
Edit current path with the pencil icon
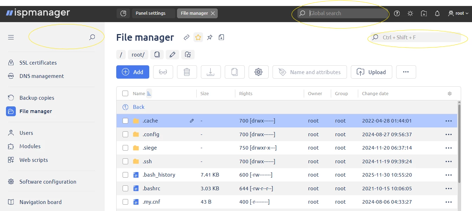pos(172,54)
